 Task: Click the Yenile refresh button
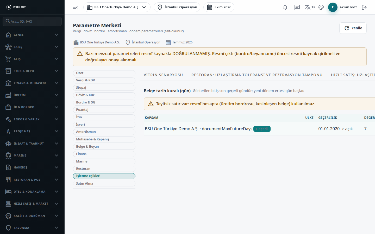(x=353, y=28)
